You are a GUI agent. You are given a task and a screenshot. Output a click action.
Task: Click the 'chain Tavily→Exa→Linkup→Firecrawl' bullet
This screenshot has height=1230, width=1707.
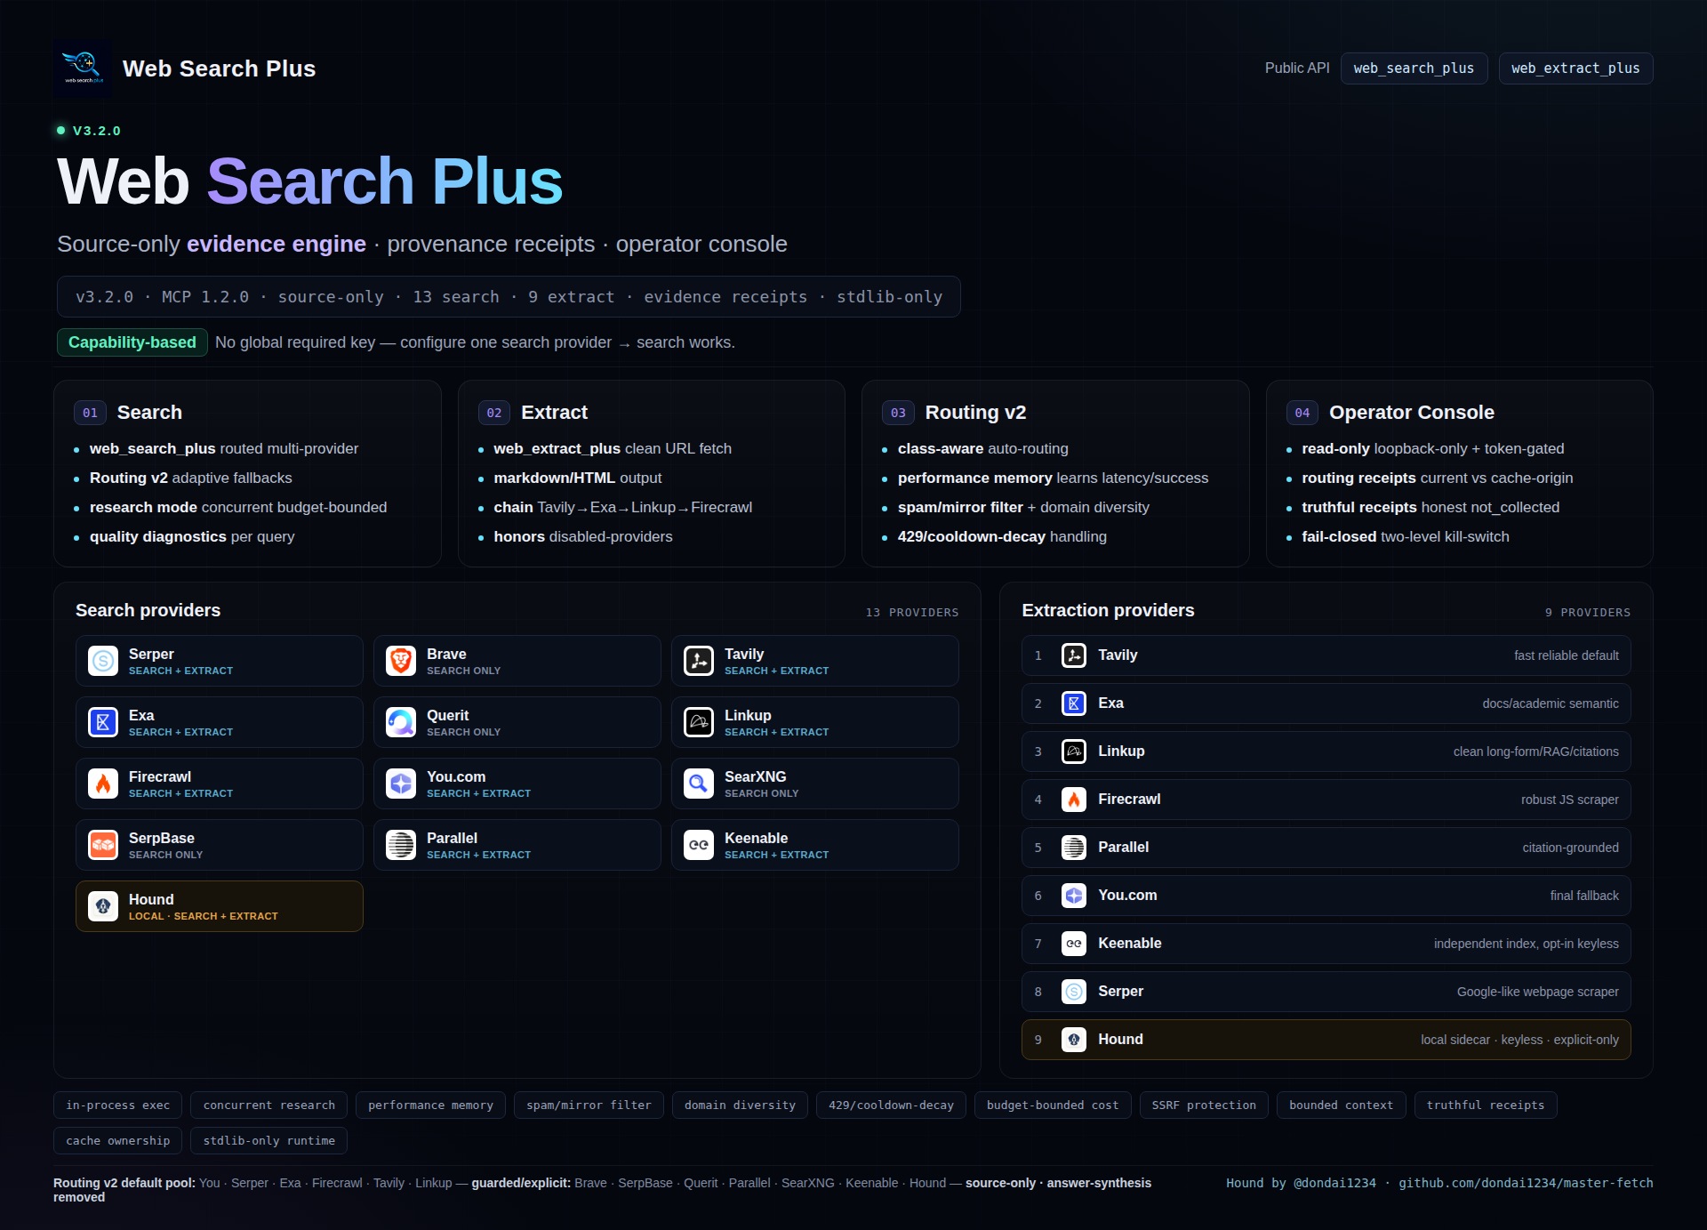tap(622, 507)
